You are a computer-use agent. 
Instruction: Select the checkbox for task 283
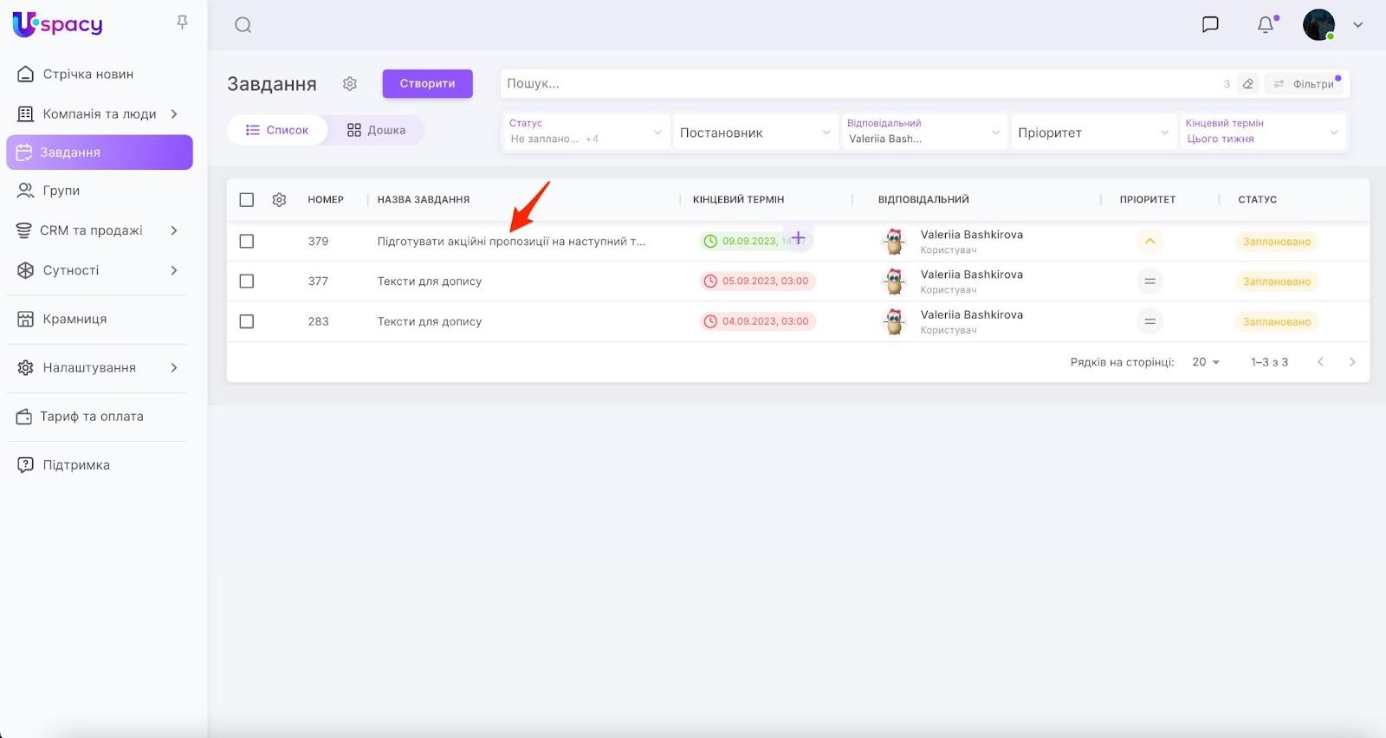click(247, 321)
